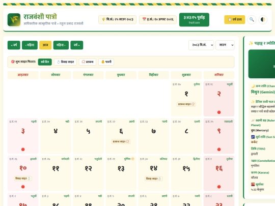Click the green live clock पूर्वाह्न panel
Screen dimensions: 275x206
click(194, 20)
